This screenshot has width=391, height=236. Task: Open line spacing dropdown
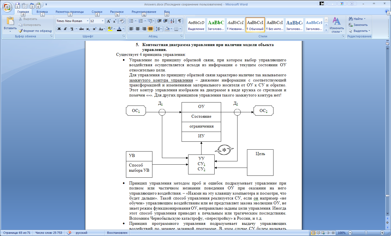(159, 29)
